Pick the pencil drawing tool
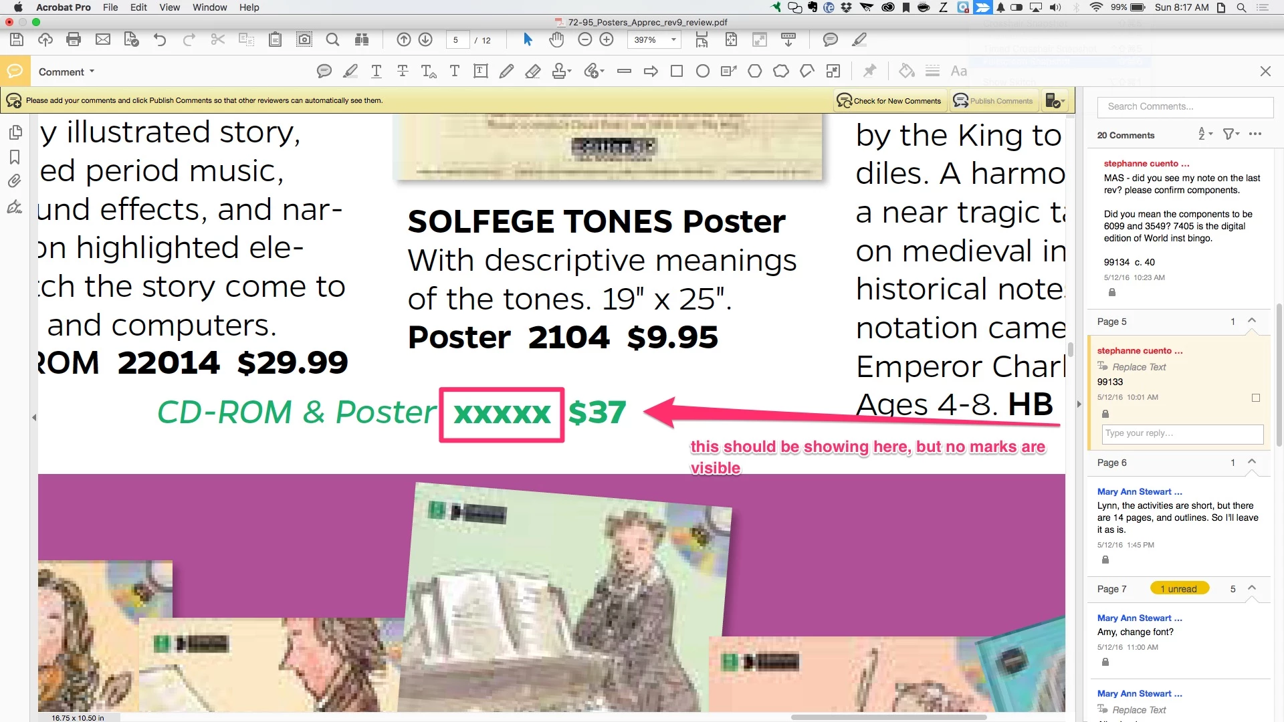This screenshot has height=722, width=1284. [x=507, y=72]
